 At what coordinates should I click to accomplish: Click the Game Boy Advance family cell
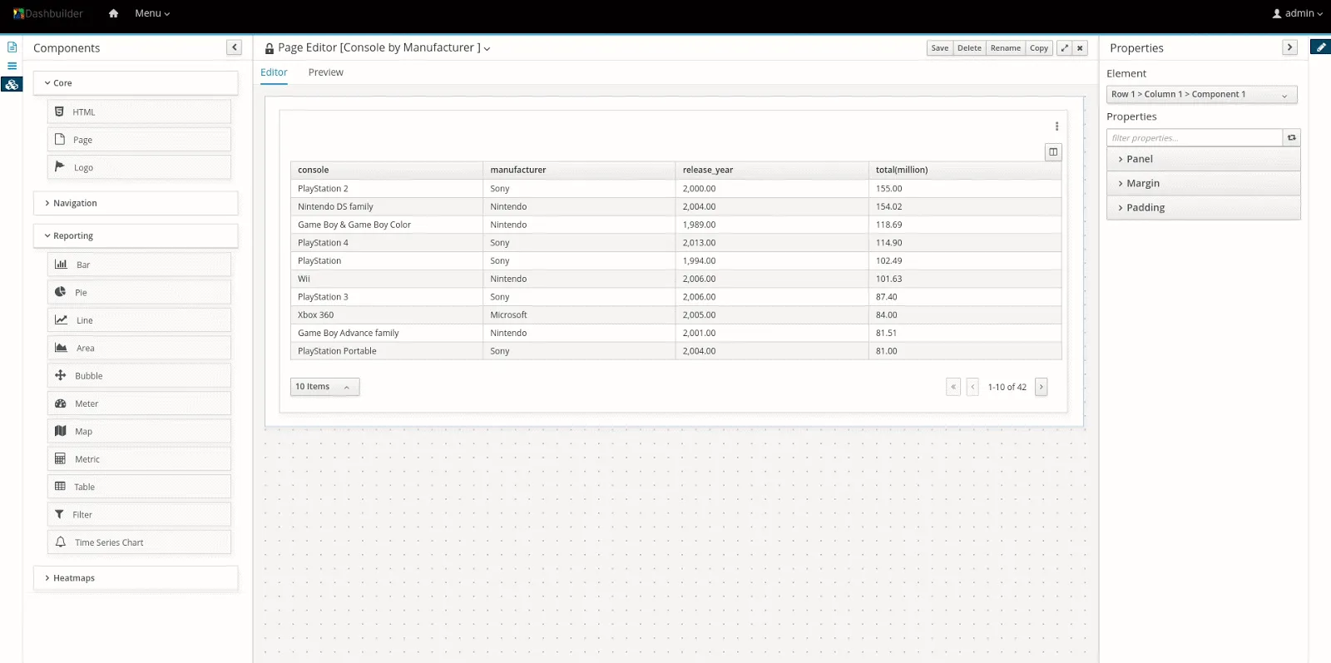(386, 333)
